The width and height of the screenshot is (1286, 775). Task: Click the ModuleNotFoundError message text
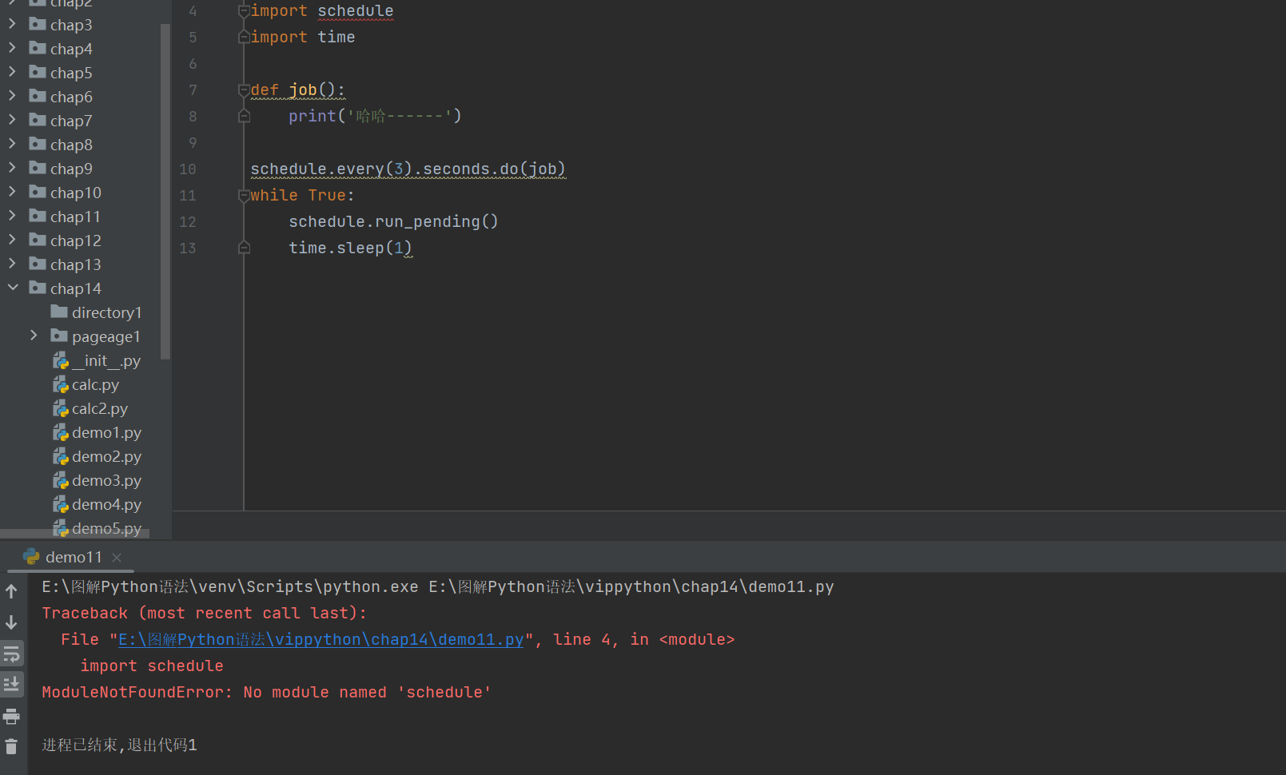[x=266, y=692]
